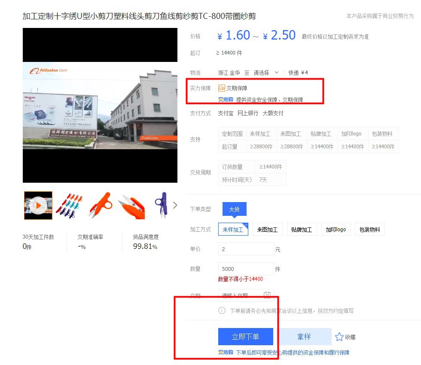Choose 贴牌加工 processing method
This screenshot has width=421, height=365.
(302, 230)
